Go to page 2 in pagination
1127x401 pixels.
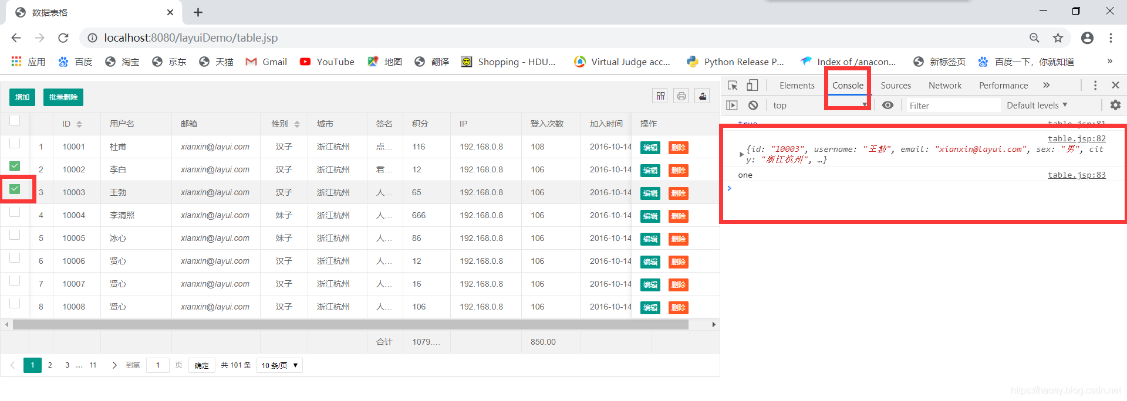click(50, 365)
